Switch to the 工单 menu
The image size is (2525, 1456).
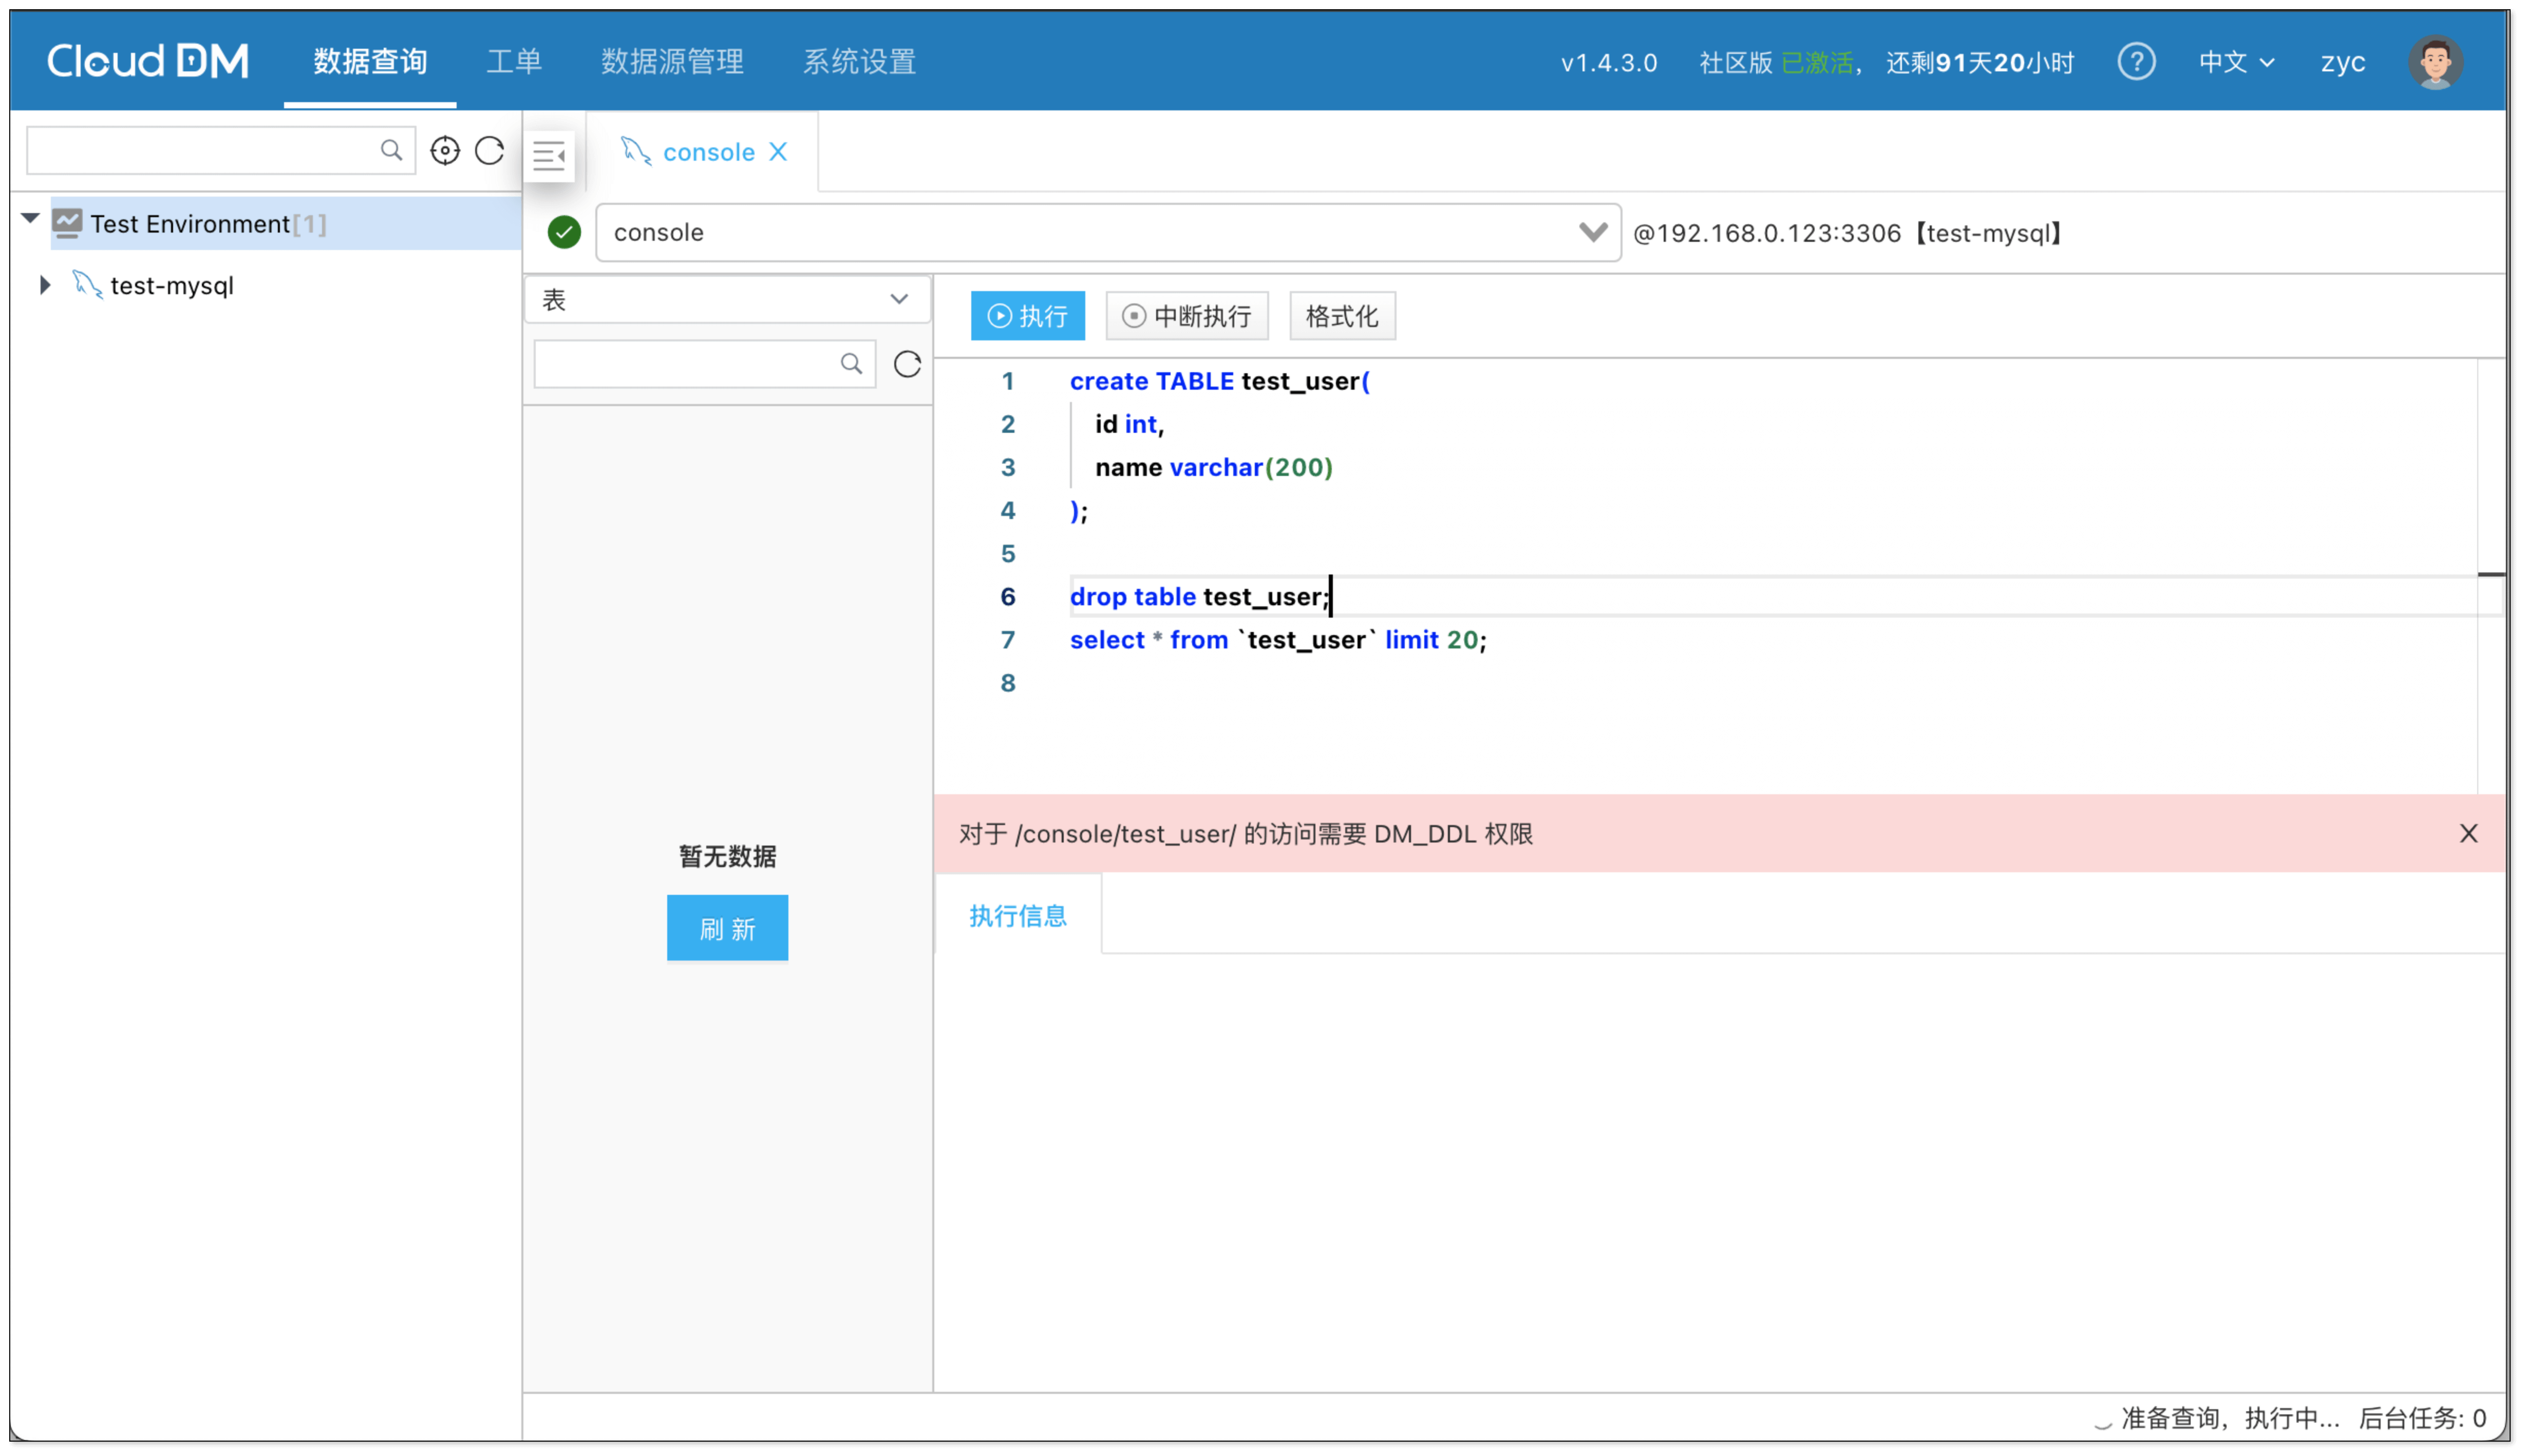coord(514,62)
